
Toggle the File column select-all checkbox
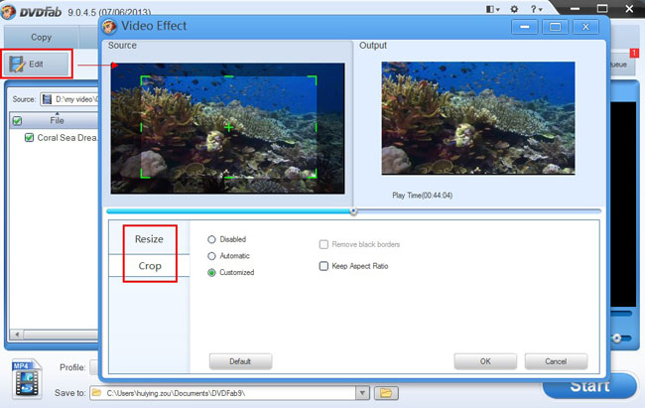pos(17,121)
